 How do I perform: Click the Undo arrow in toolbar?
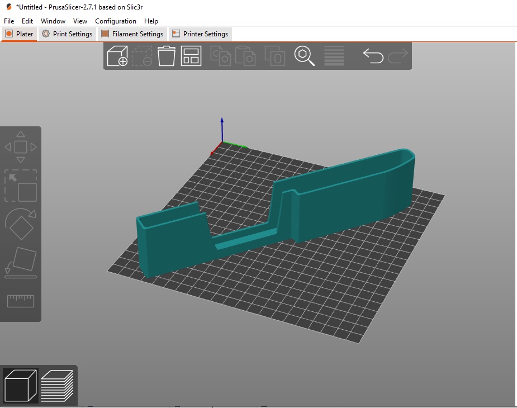[373, 56]
